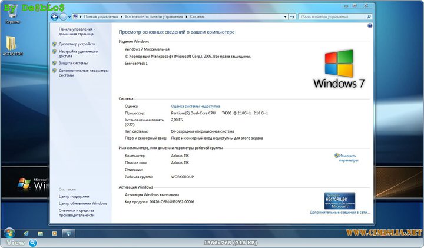Open "Центр обновления Windows" link
Viewport: 424px width, 248px height.
[83, 203]
